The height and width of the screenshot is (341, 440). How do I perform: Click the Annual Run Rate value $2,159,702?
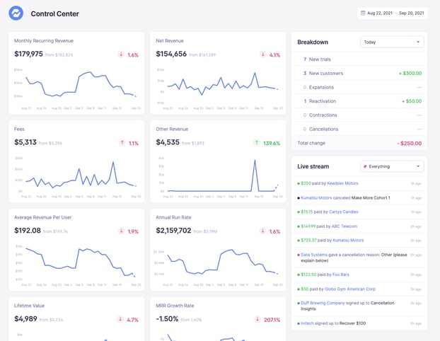173,231
